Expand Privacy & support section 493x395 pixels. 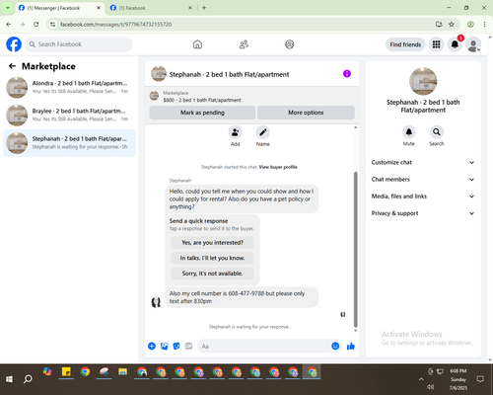point(423,213)
